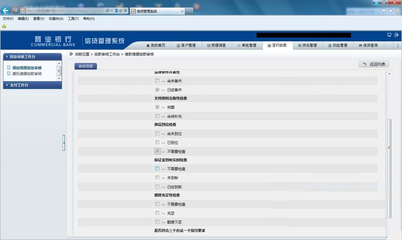Click the 审核信息 tab
Image resolution: width=402 pixels, height=240 pixels.
click(86, 66)
